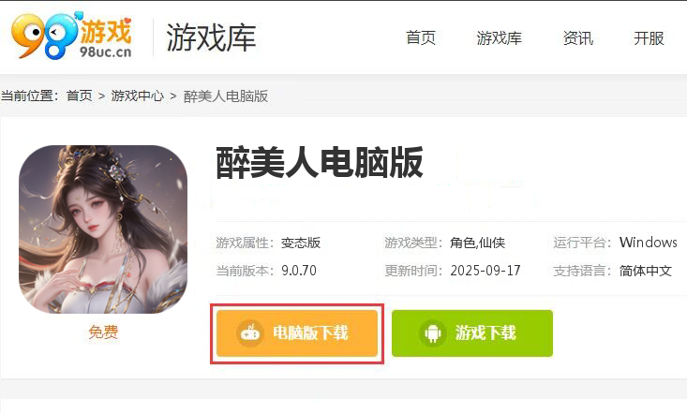
Task: Click the gamepad icon on 电脑版下载
Action: (250, 333)
